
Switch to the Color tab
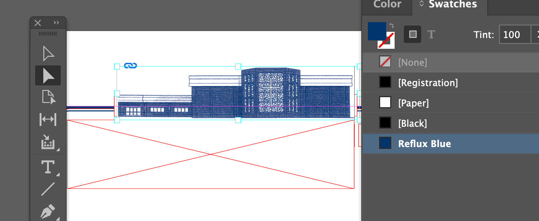(x=387, y=4)
